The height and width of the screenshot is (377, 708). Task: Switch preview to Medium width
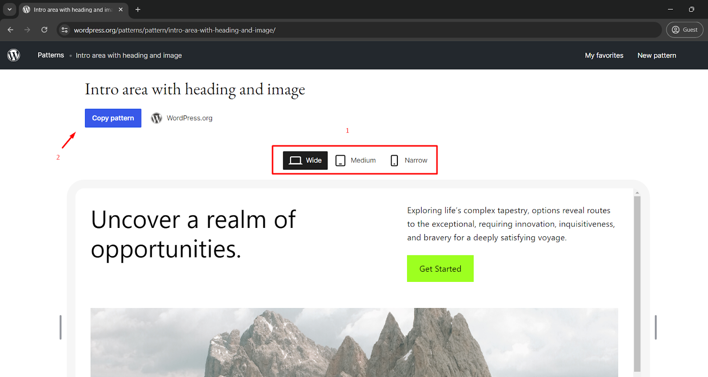tap(356, 160)
